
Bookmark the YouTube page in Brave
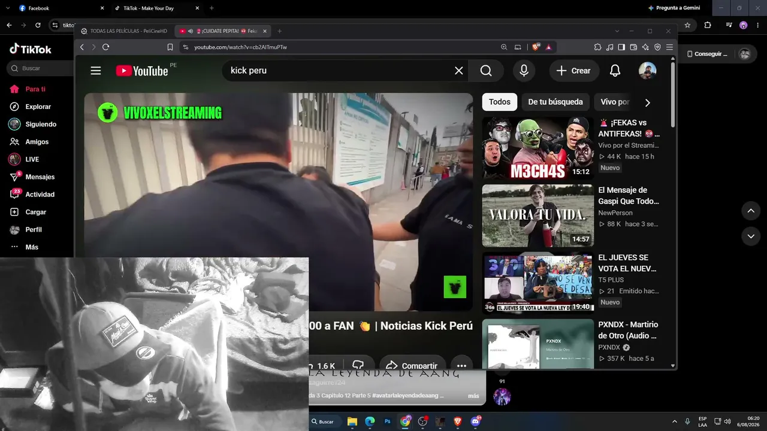170,47
